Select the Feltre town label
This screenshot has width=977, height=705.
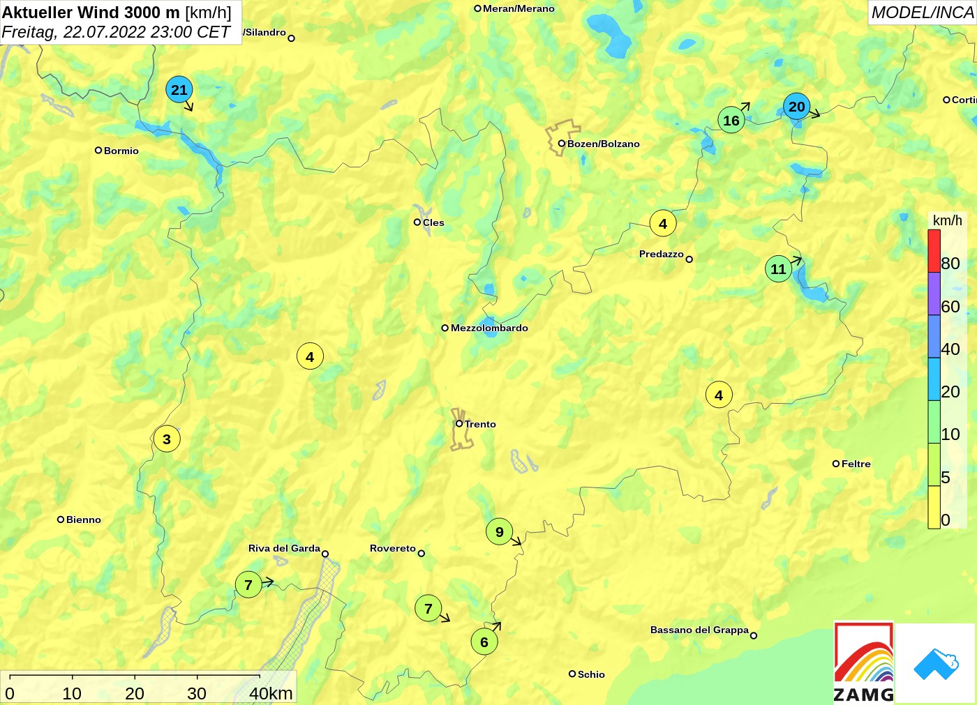point(856,464)
